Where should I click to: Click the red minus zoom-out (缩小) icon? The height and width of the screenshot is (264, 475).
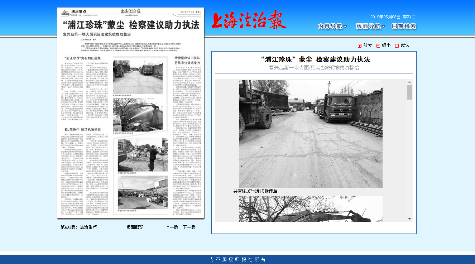click(x=378, y=46)
